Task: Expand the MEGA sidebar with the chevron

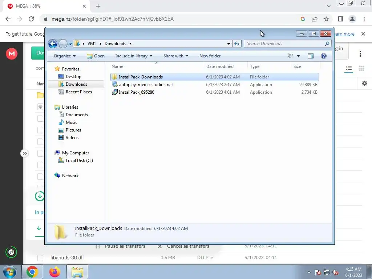Action: (x=25, y=154)
